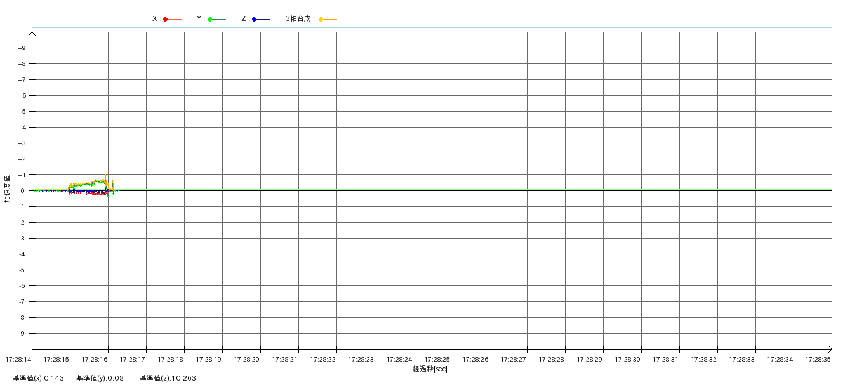The image size is (857, 387).
Task: Click the red X series legend marker
Action: click(x=166, y=19)
